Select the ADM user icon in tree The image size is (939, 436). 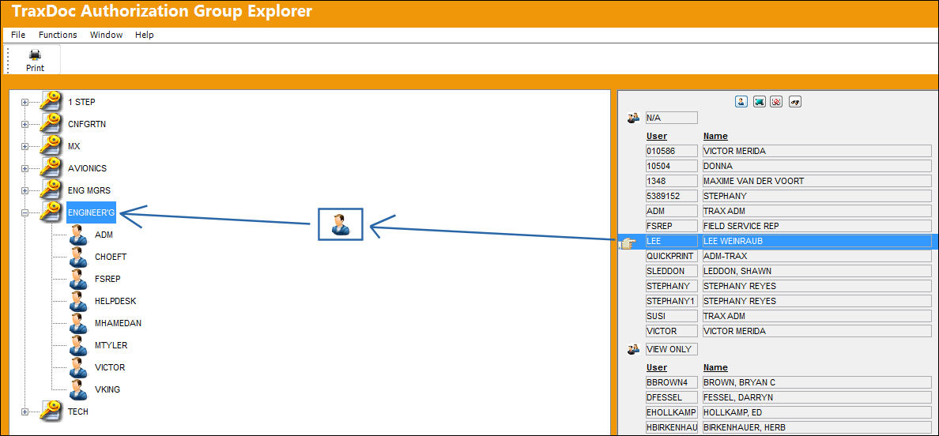pyautogui.click(x=77, y=235)
